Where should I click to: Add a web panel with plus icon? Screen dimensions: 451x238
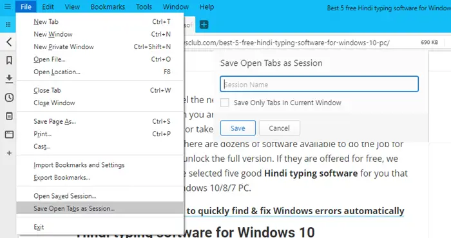tap(9, 153)
